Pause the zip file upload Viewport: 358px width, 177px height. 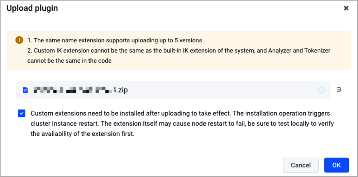pyautogui.click(x=321, y=90)
